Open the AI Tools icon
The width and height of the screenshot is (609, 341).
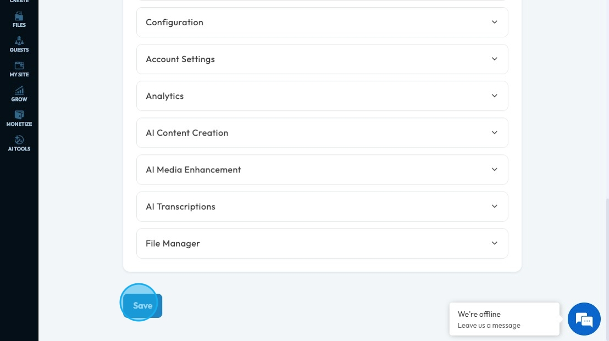coord(19,140)
